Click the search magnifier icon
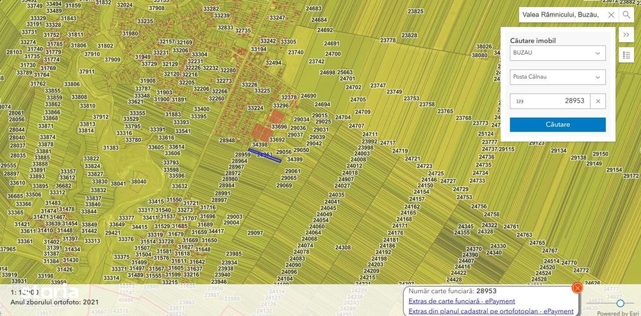Image resolution: width=641 pixels, height=316 pixels. [626, 15]
